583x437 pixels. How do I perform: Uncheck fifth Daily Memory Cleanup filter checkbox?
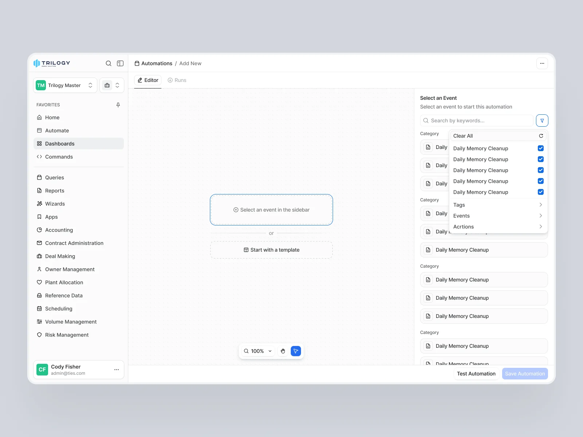pos(541,192)
